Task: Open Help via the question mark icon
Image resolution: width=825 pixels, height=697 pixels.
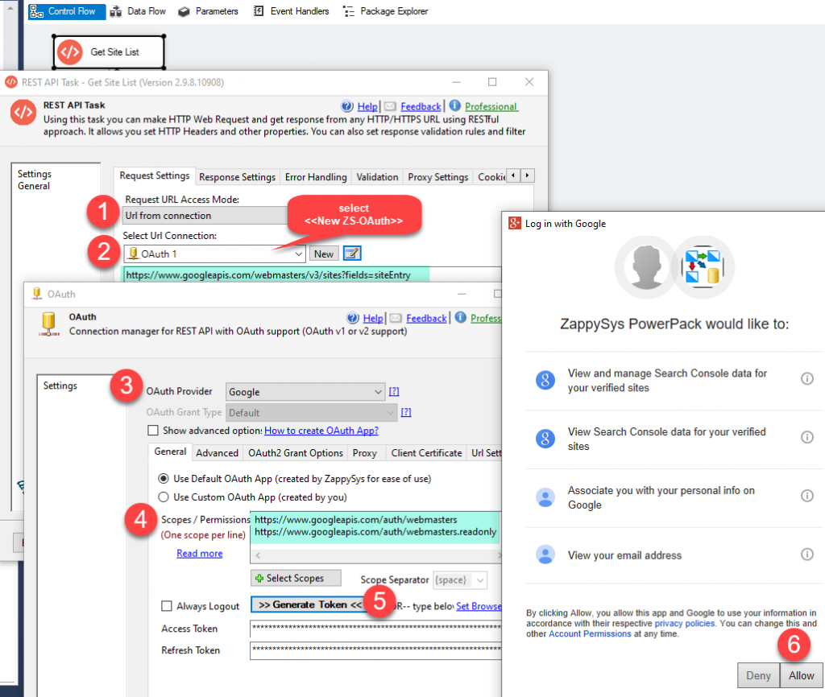Action: [346, 106]
